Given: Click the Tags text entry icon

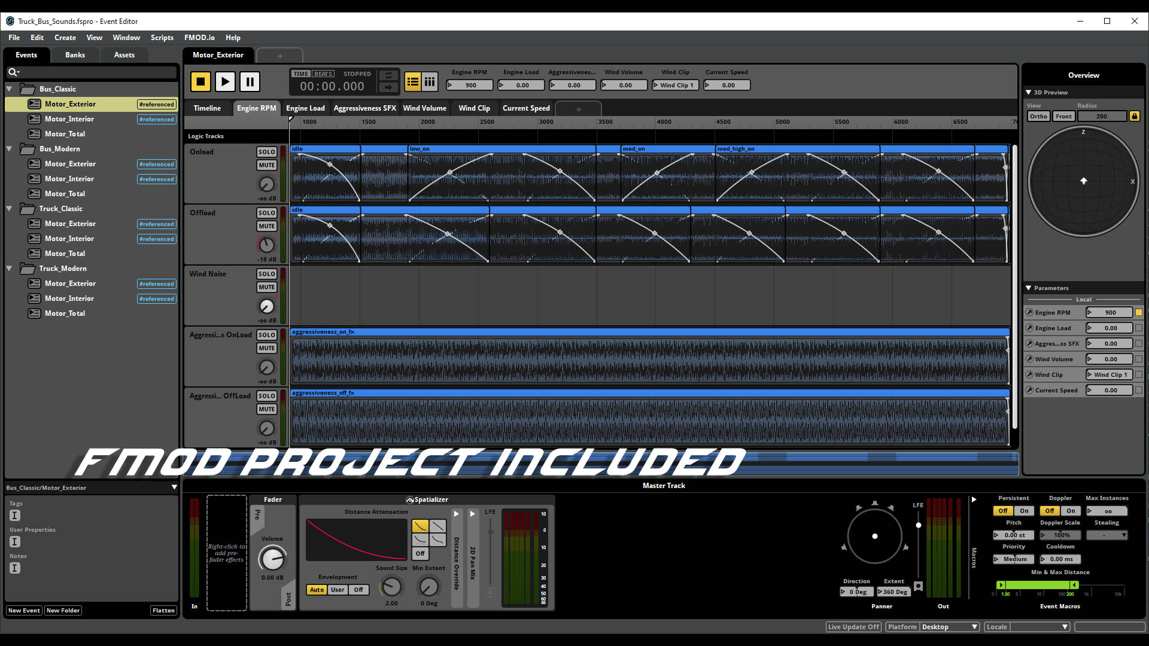Looking at the screenshot, I should coord(15,516).
